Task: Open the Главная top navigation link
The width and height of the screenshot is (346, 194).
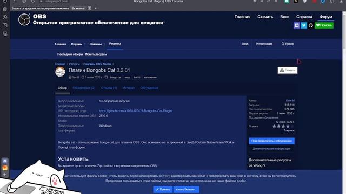Action: [x=242, y=17]
